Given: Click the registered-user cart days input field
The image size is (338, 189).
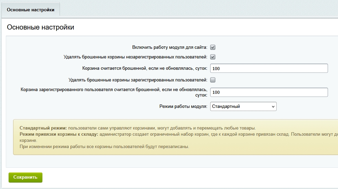Looking at the screenshot, I should [269, 92].
